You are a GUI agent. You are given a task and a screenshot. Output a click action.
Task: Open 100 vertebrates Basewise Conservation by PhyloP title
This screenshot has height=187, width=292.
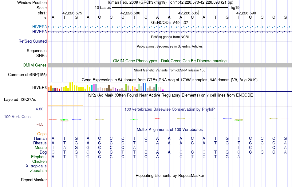(170, 109)
